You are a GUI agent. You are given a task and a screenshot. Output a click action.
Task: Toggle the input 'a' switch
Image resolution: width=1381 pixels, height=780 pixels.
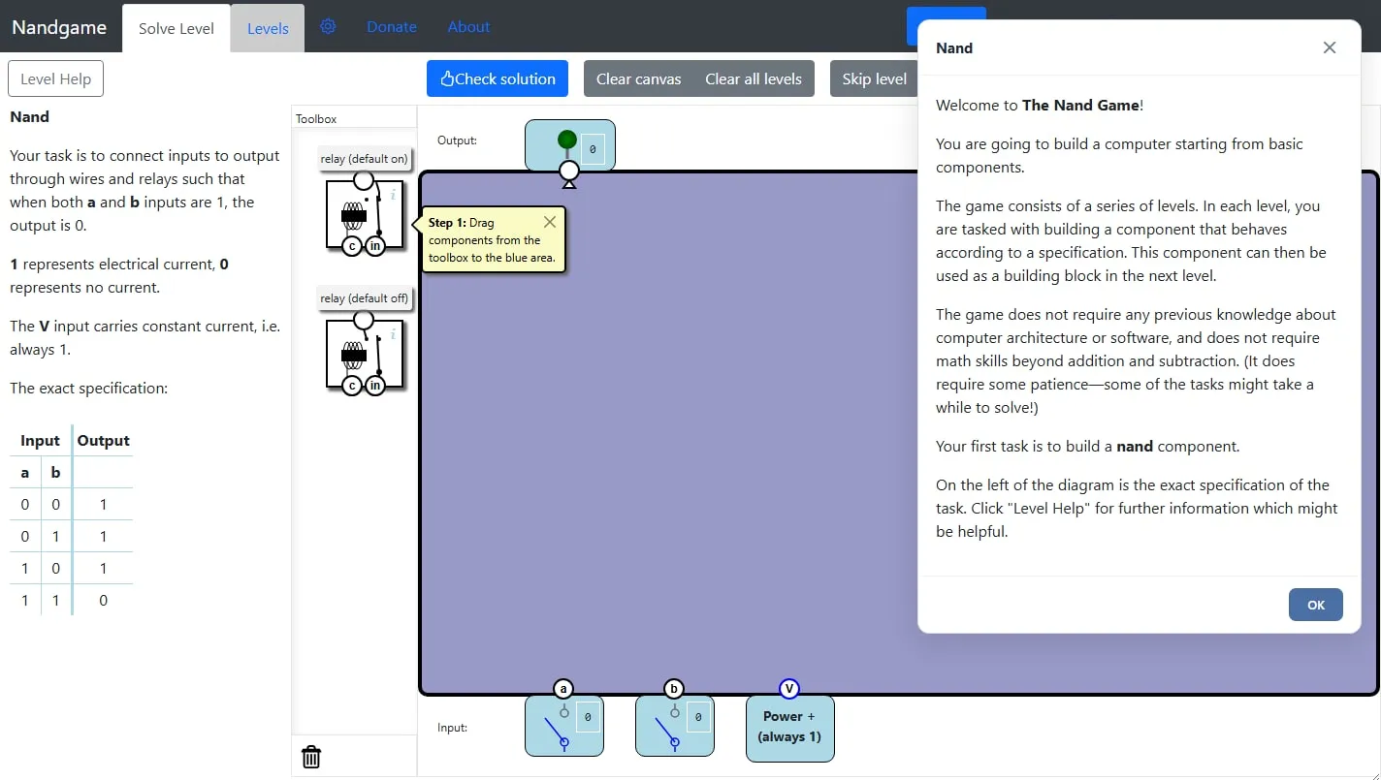(557, 728)
